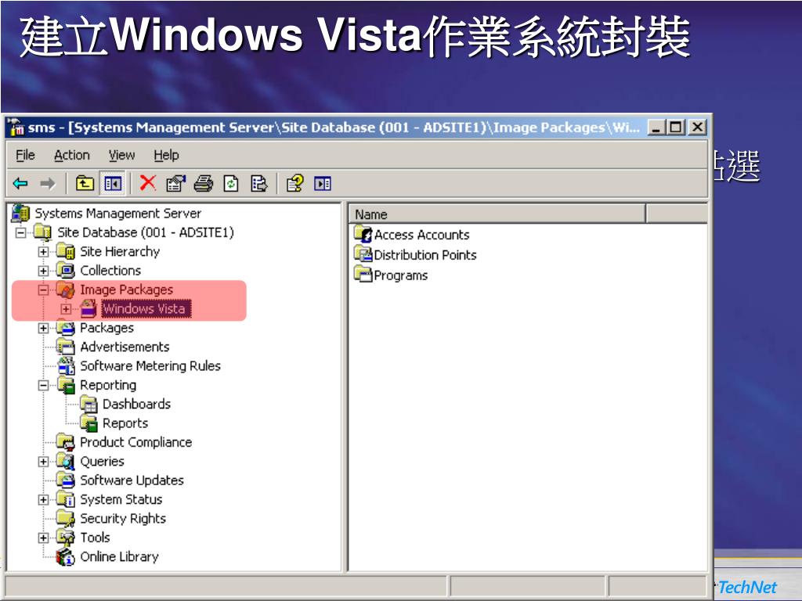802x601 pixels.
Task: Expand the System Status node
Action: [44, 500]
